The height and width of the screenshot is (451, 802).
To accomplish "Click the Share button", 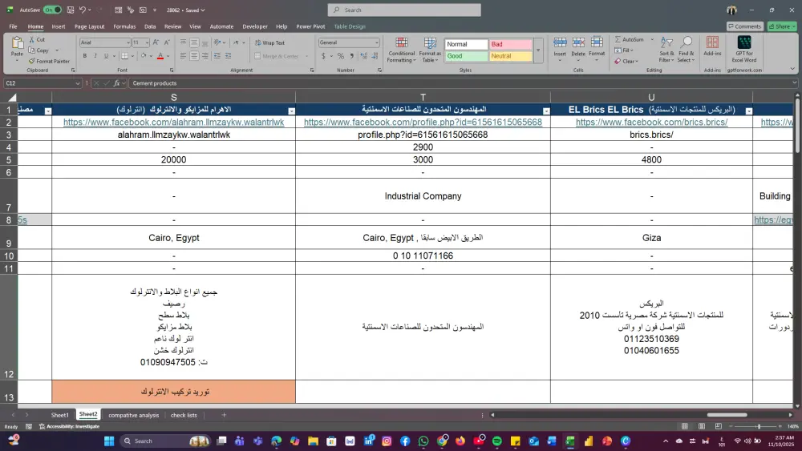I will (782, 26).
